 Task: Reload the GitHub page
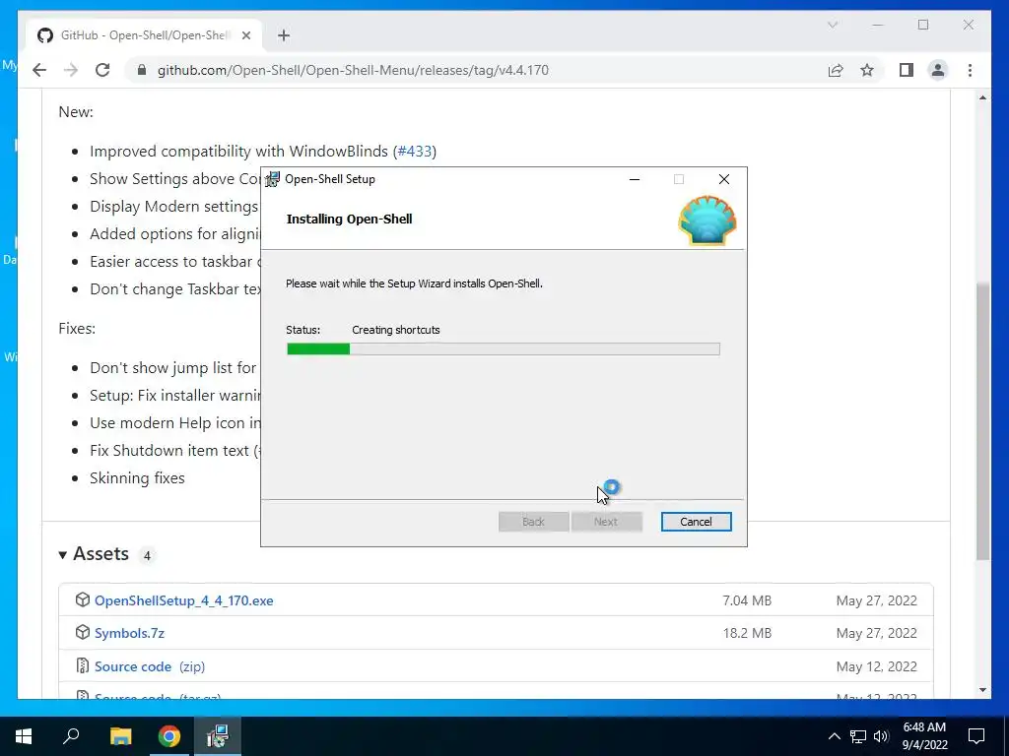102,70
